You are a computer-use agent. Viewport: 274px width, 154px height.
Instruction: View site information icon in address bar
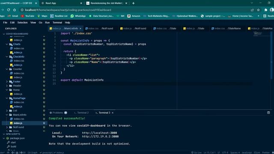tap(22, 10)
